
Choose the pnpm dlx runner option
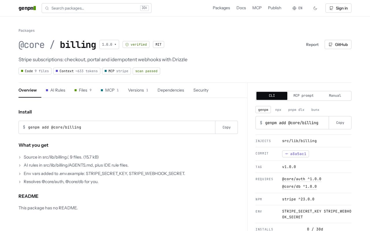tap(296, 110)
